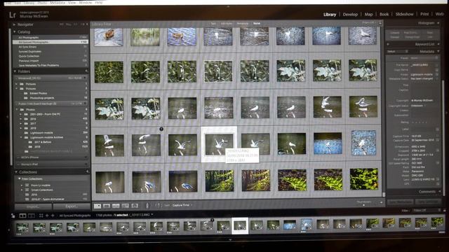The height and width of the screenshot is (252, 449).
Task: Go back with filmstrip left arrow
Action: click(x=47, y=216)
